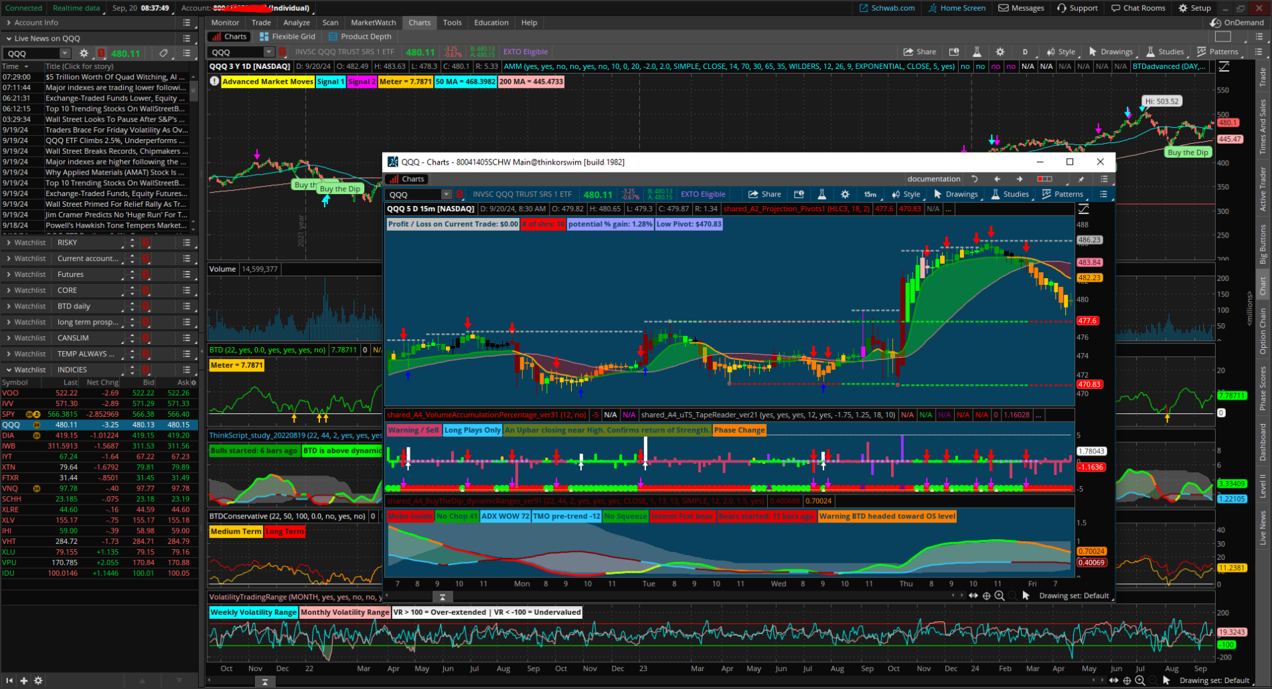Open Patterns menu in main chart toolbar
Image resolution: width=1272 pixels, height=689 pixels.
tap(1218, 52)
